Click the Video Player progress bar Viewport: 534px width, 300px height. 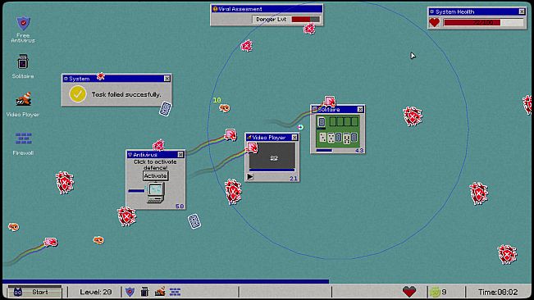[272, 170]
